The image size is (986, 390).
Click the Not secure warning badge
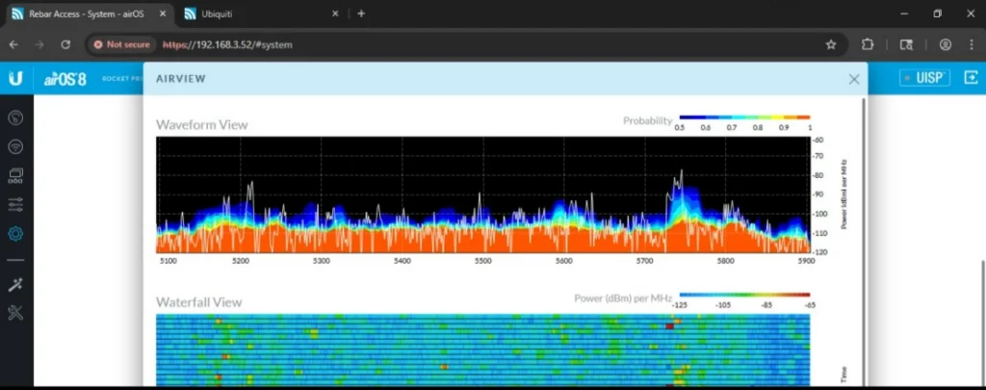122,44
